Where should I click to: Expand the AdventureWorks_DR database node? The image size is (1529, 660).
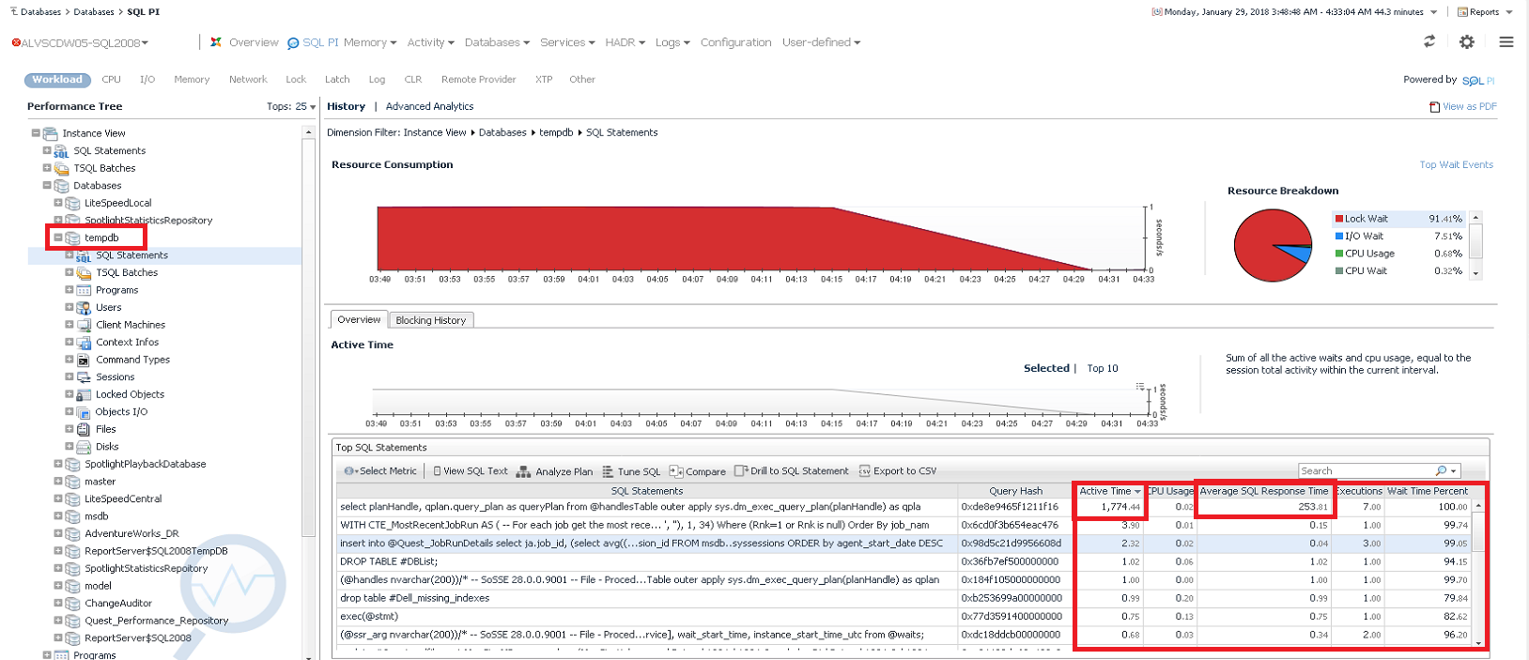[x=58, y=533]
